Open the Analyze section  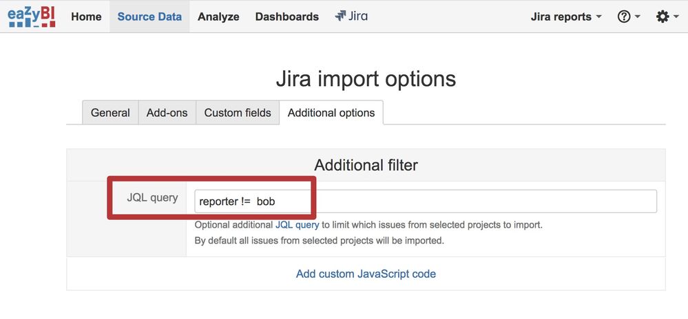pos(218,16)
